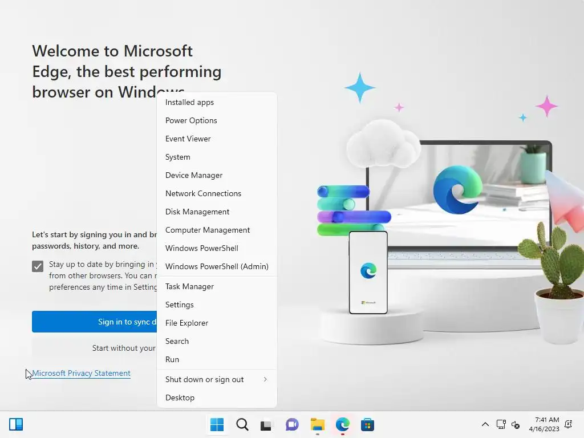Open File Explorer folder icon in taskbar

(317, 424)
